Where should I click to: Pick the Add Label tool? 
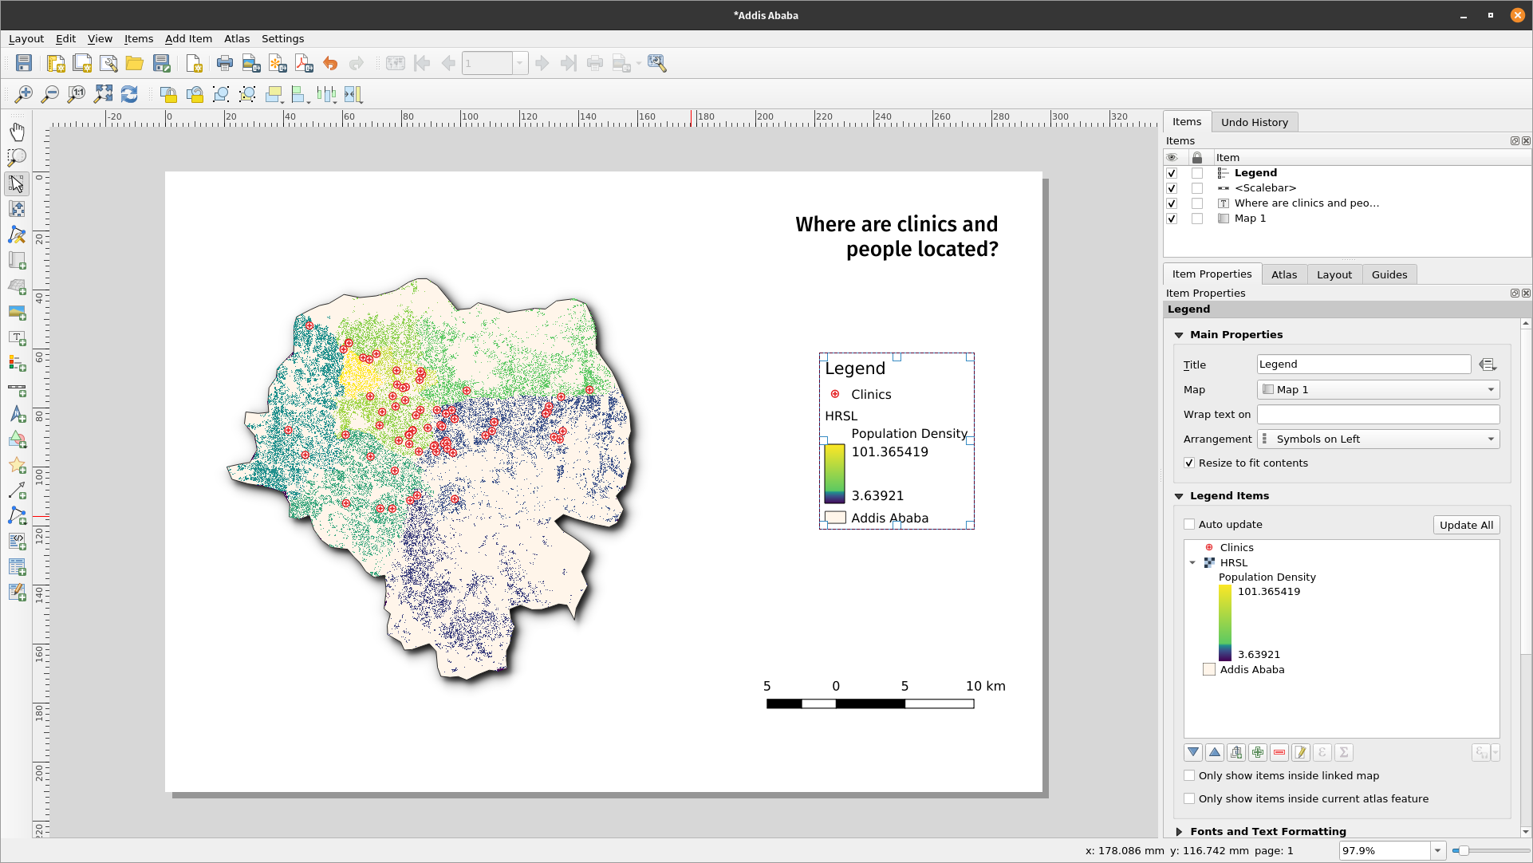[x=17, y=338]
